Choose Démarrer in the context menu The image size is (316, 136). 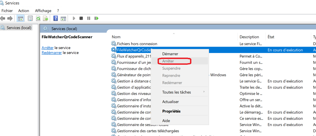click(x=170, y=54)
